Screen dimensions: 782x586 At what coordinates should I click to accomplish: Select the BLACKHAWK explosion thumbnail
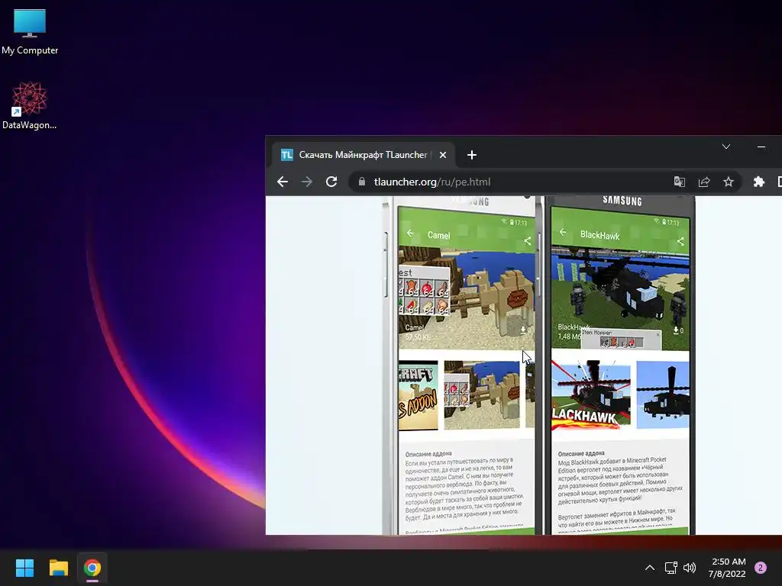click(591, 395)
